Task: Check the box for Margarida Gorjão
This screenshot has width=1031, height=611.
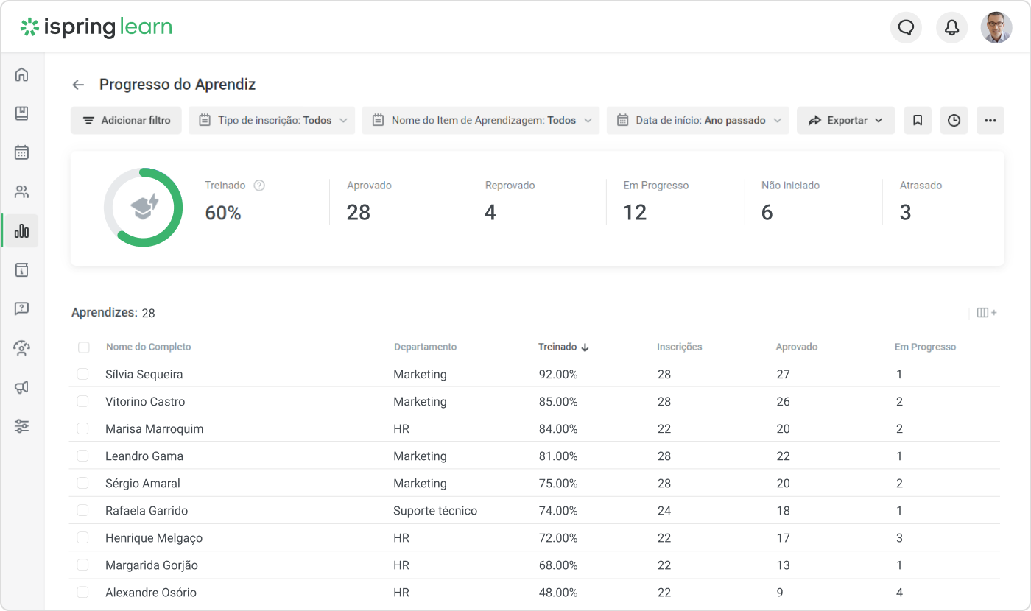Action: point(82,565)
